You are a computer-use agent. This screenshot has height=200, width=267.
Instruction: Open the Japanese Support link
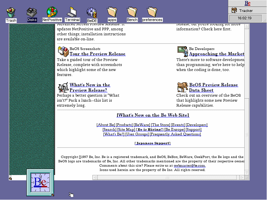pos(153,143)
